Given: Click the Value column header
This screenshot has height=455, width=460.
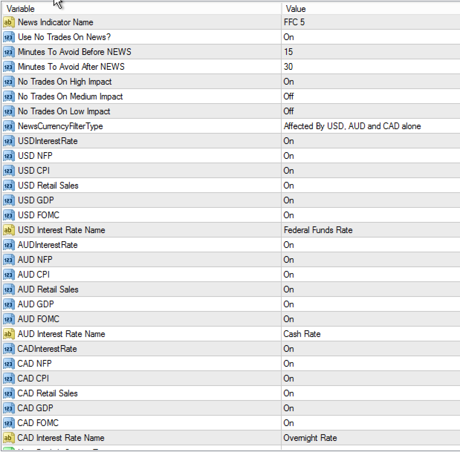Looking at the screenshot, I should click(x=296, y=9).
